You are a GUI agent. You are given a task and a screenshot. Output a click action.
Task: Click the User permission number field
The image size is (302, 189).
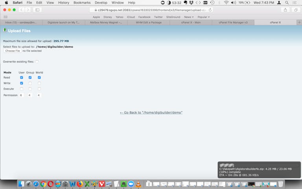pyautogui.click(x=21, y=95)
